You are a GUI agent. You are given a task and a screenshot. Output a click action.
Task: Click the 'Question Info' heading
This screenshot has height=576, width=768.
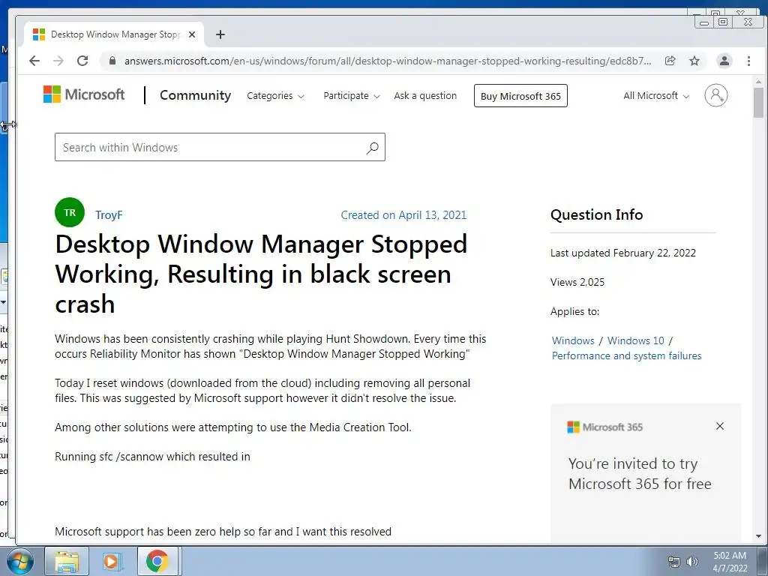point(596,214)
